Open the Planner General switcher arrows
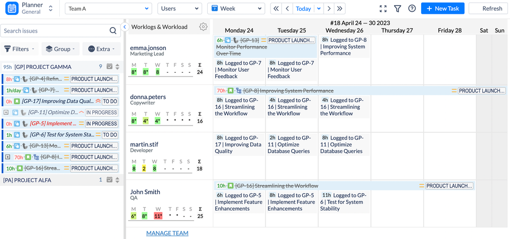510x239 pixels. pos(51,9)
